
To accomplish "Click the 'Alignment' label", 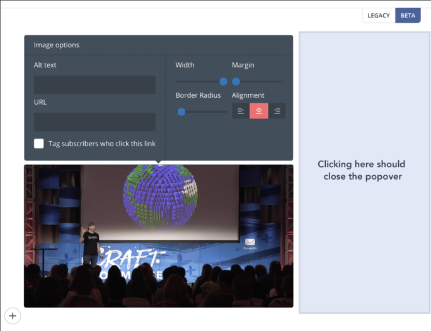I will coord(248,95).
